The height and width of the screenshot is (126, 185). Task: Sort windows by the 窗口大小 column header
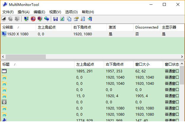point(148,64)
